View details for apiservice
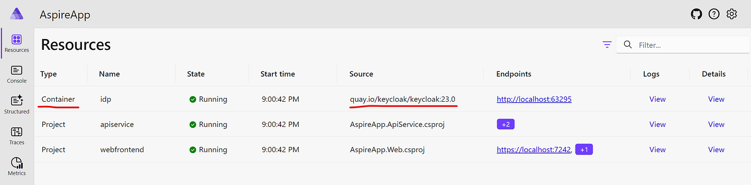The height and width of the screenshot is (185, 751). (716, 124)
